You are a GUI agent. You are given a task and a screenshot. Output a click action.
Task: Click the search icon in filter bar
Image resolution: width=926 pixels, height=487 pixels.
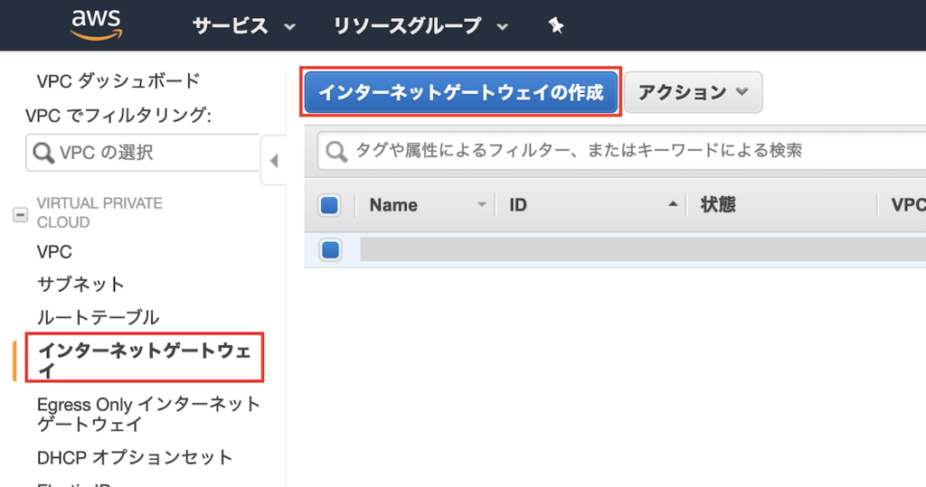pos(336,151)
